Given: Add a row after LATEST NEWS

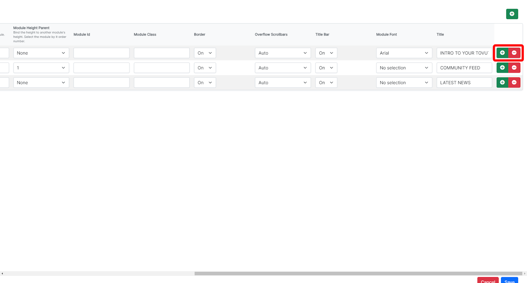Looking at the screenshot, I should [x=502, y=82].
